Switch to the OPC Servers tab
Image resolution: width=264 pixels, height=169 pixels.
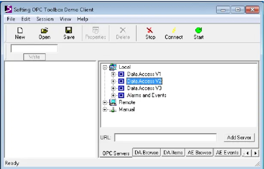click(116, 153)
